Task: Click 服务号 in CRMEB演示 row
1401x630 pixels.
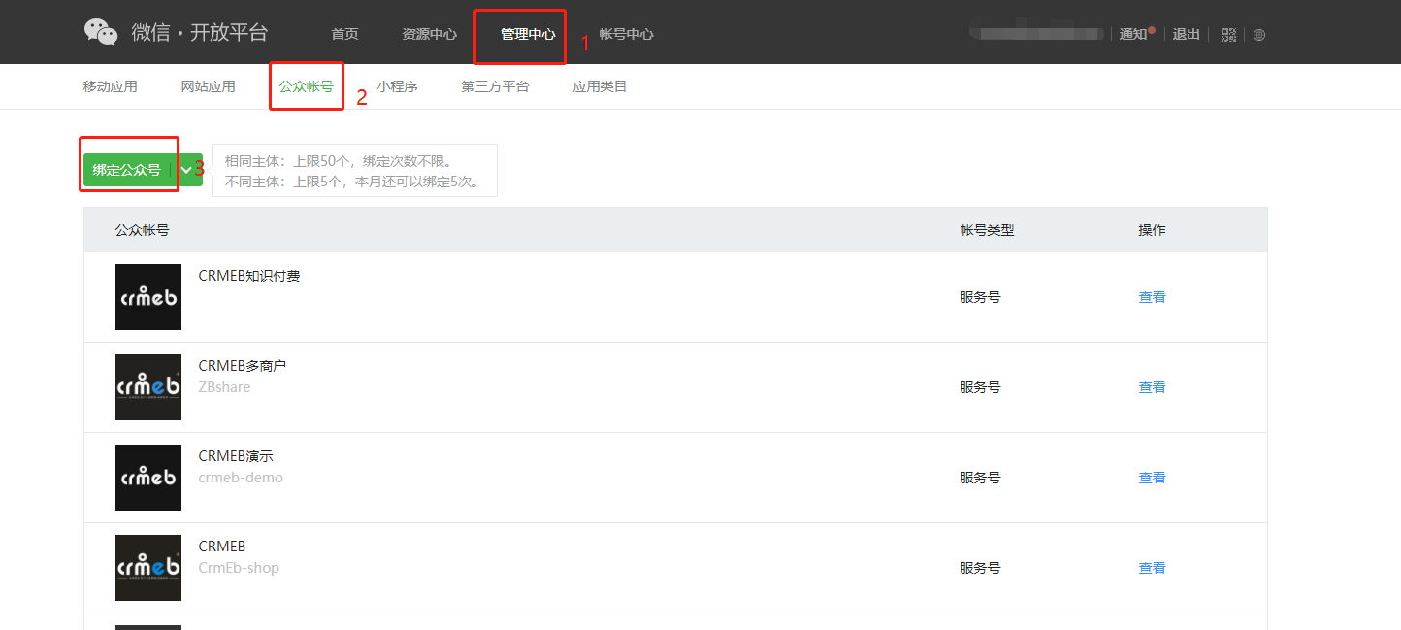Action: pos(980,478)
